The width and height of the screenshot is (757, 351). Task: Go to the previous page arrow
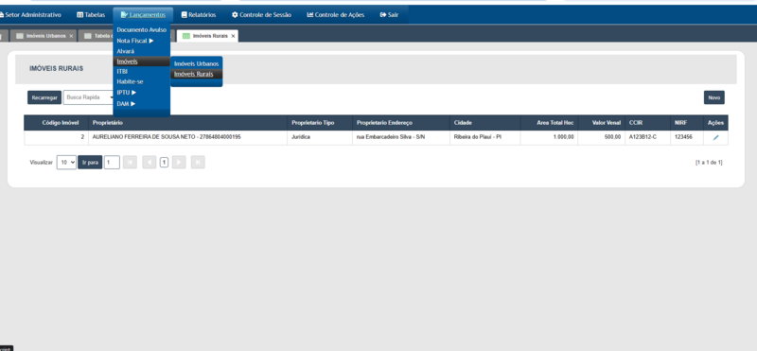[150, 163]
